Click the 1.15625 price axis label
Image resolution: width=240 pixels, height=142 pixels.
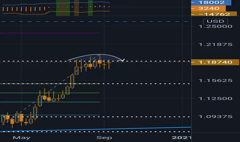click(x=215, y=81)
